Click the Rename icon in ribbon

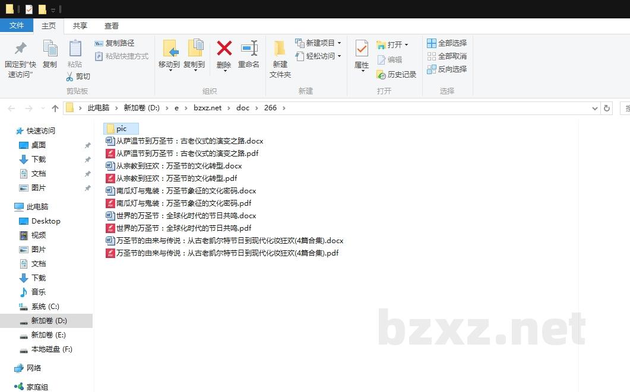(x=249, y=49)
